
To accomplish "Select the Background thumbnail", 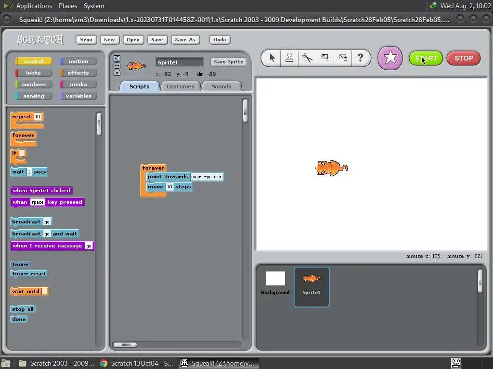I will click(x=275, y=283).
